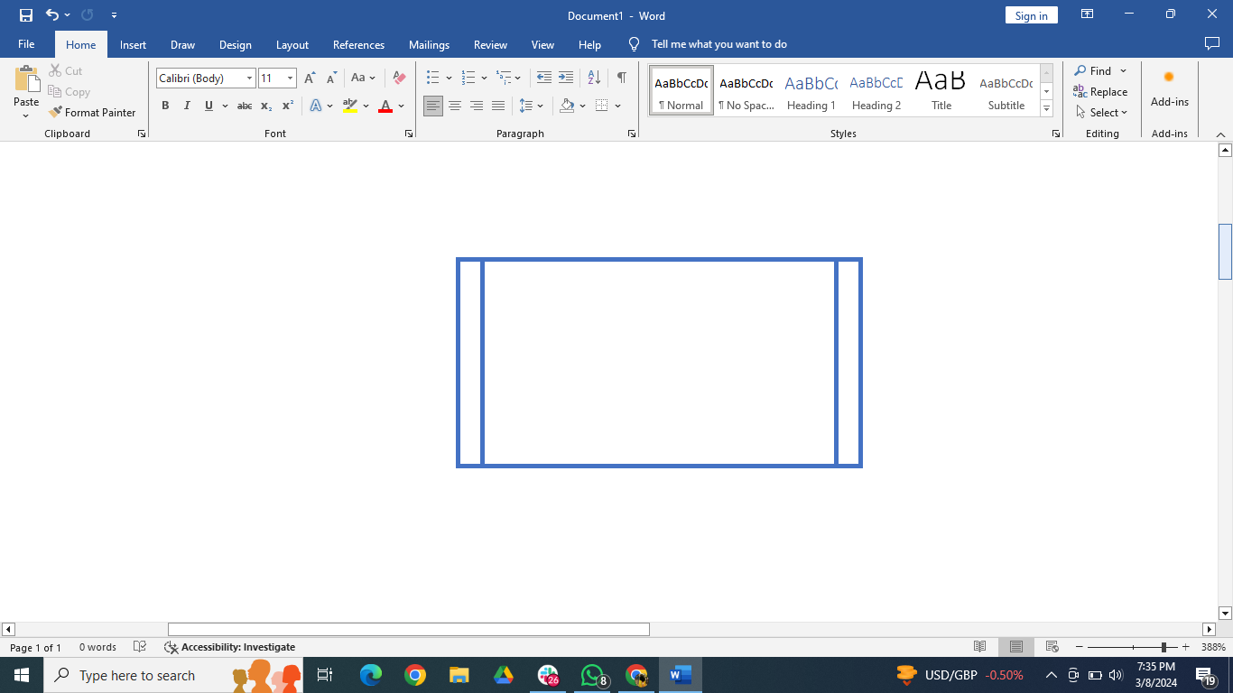Click the Format Painter brush
The image size is (1233, 693).
[92, 113]
